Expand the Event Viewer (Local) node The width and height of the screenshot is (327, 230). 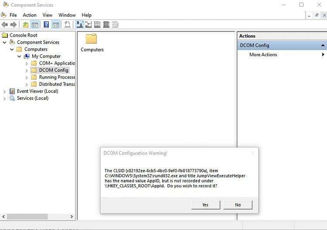coord(4,91)
